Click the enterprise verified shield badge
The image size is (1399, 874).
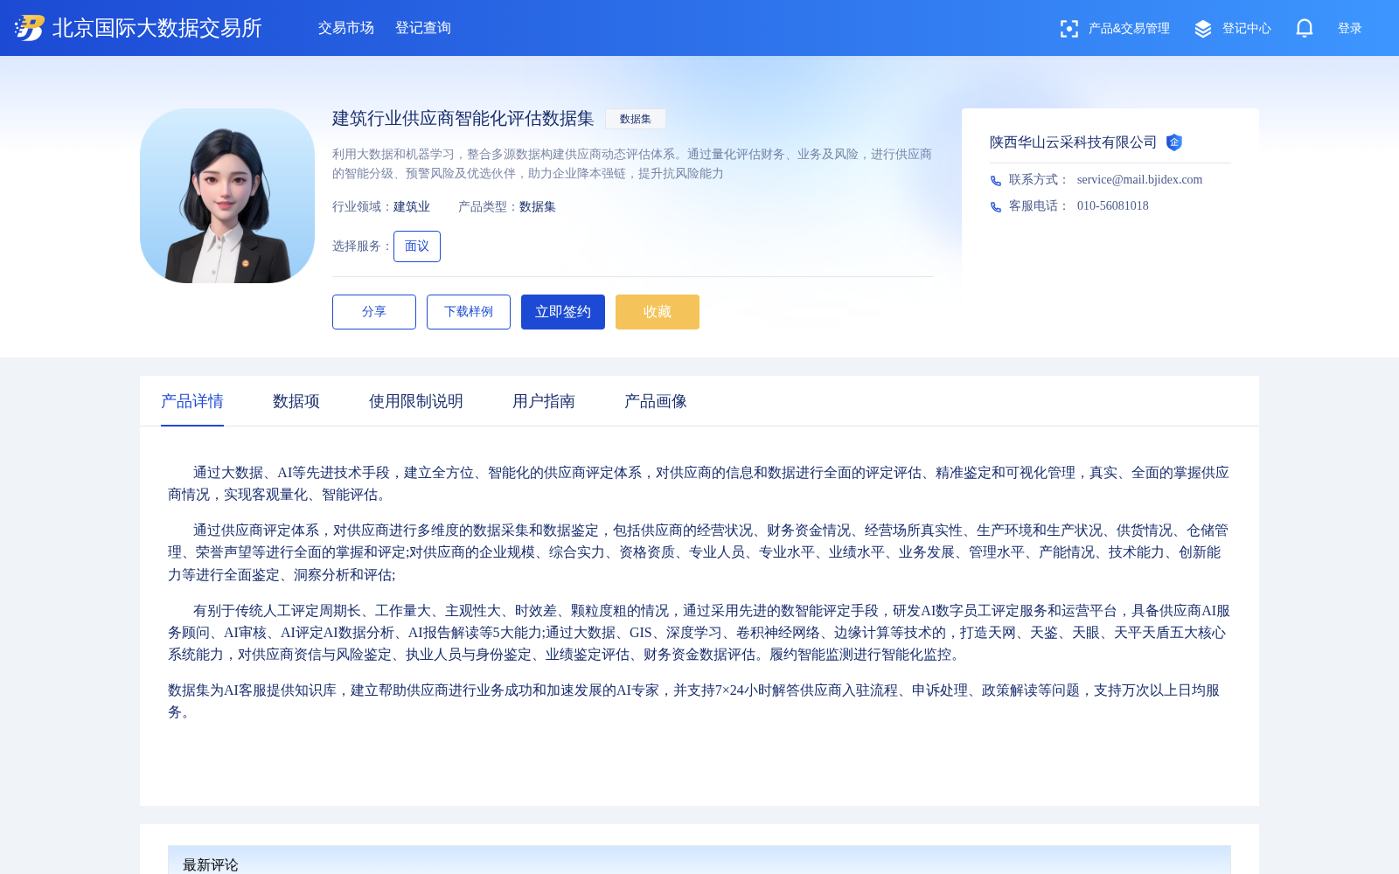pos(1174,142)
